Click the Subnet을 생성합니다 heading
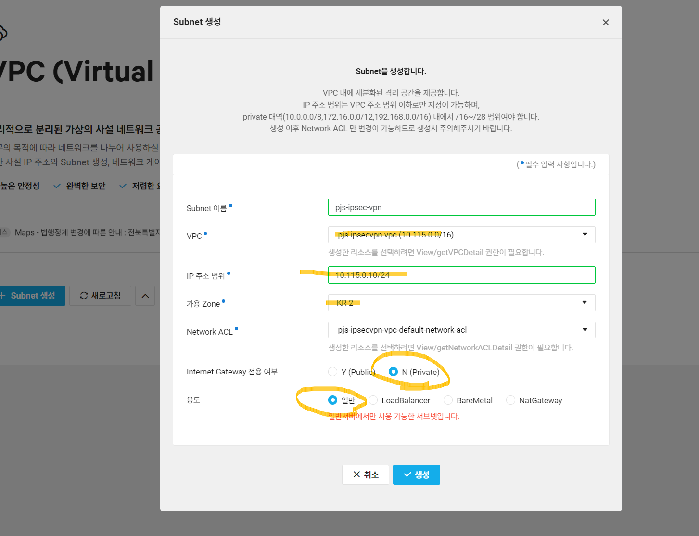Screen dimensions: 699x536 click(391, 71)
